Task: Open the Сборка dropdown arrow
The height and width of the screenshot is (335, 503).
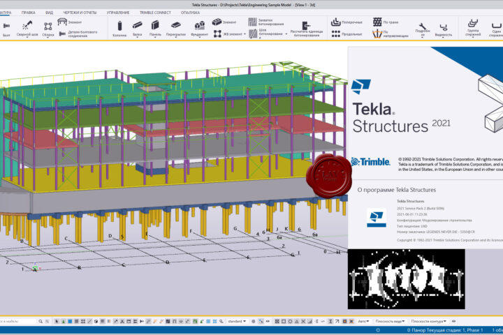Action: point(48,38)
